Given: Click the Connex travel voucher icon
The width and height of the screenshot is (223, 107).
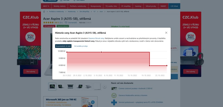Looking at the screenshot, I should coord(114,88).
